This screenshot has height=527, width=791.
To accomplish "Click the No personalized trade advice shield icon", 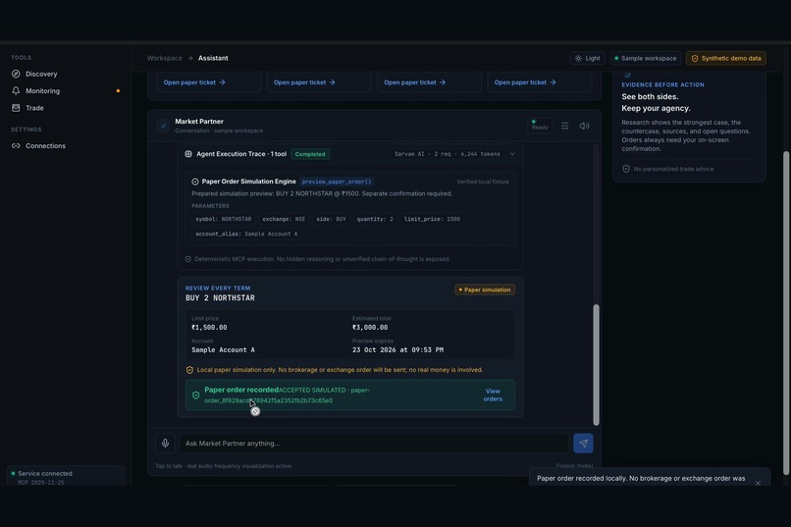I will click(626, 169).
